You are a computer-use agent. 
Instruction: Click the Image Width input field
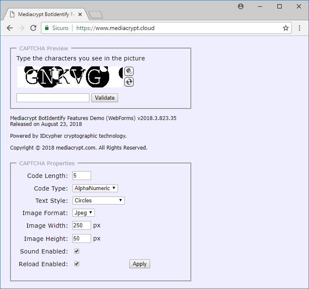coord(82,225)
